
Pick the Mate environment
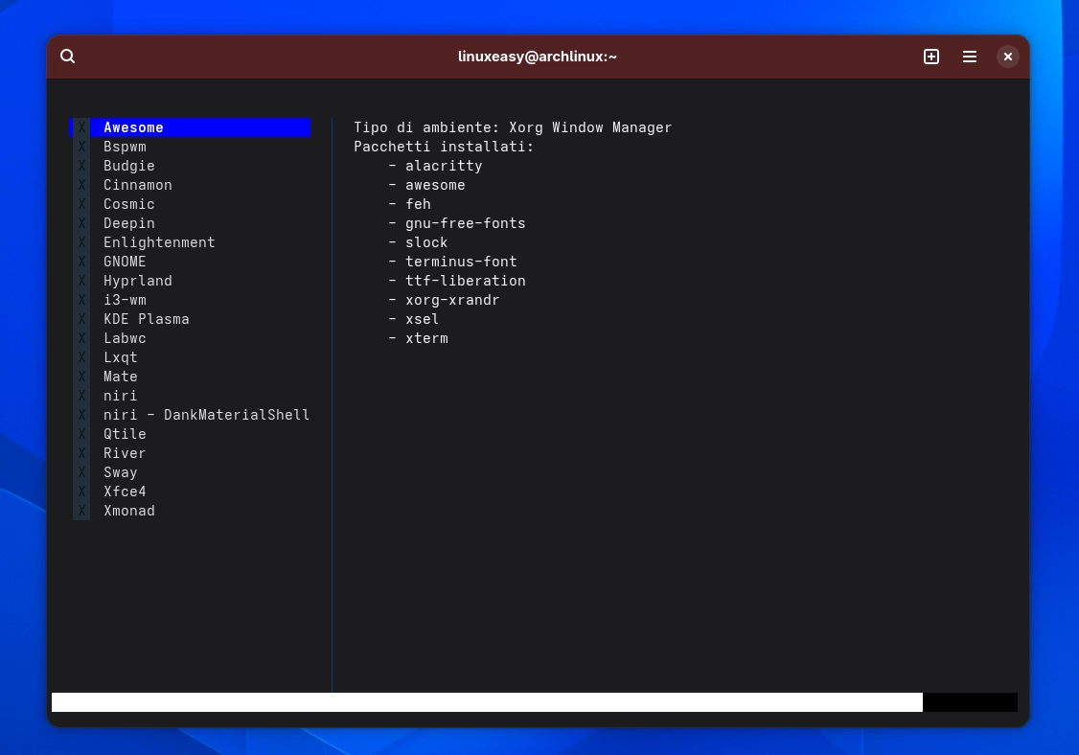click(121, 377)
